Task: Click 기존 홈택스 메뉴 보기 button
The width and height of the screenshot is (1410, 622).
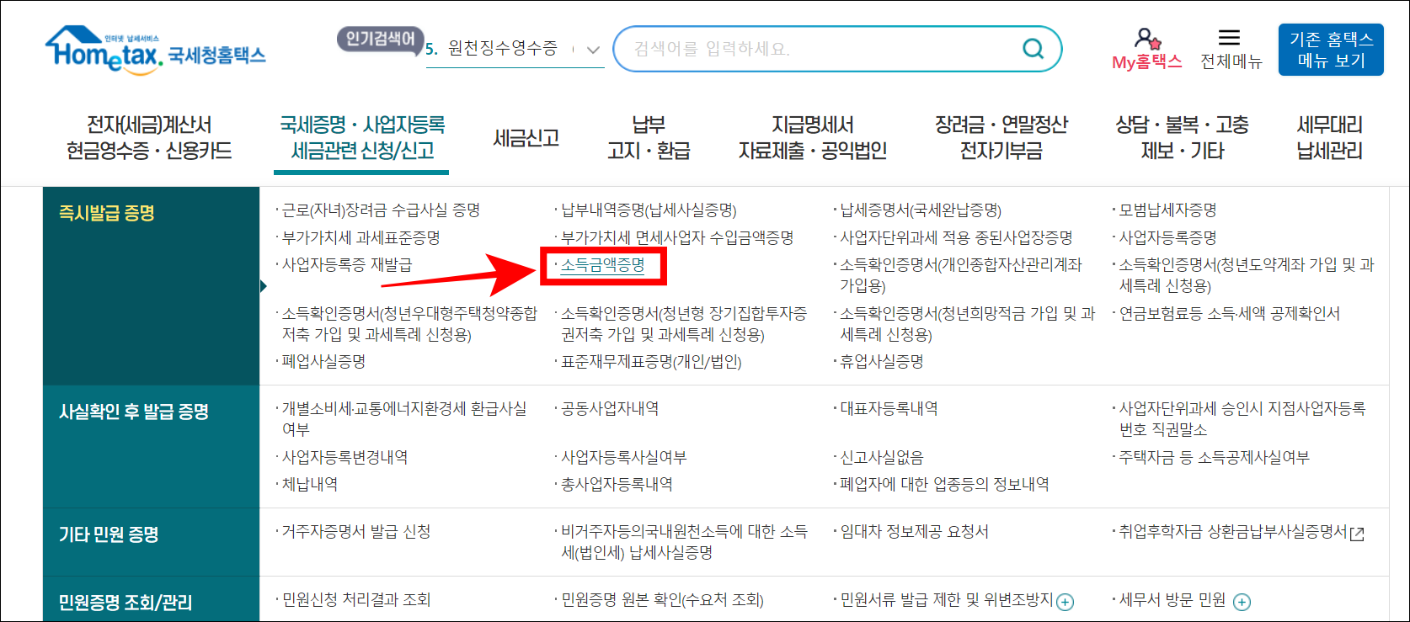Action: [1331, 50]
